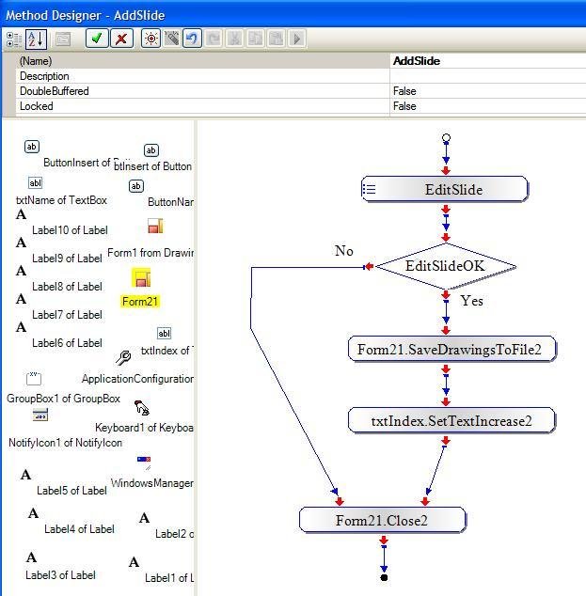Screen dimensions: 586x596
Task: Select the highlighted Form21 icon
Action: pos(141,278)
